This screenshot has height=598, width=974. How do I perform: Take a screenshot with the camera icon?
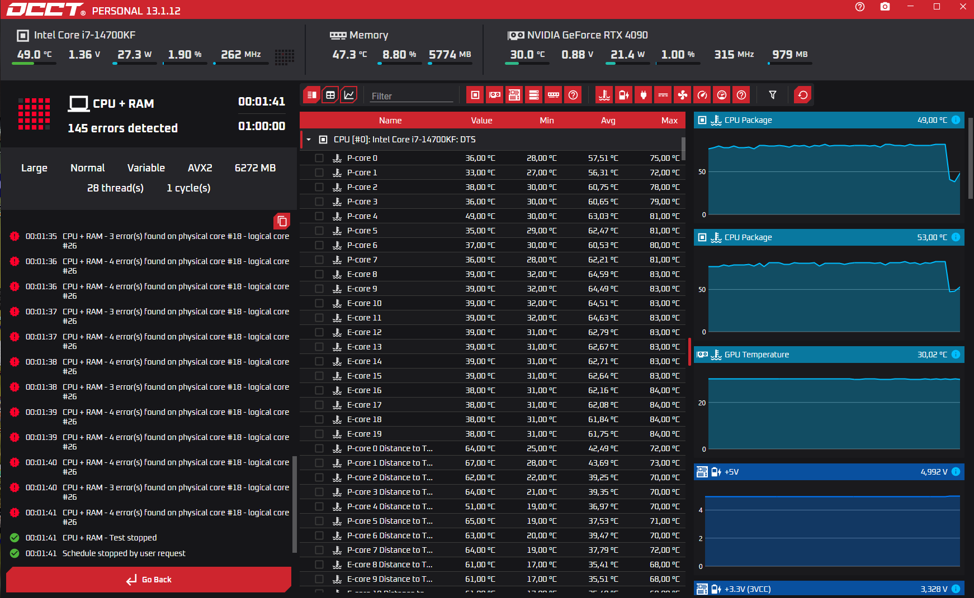tap(885, 7)
